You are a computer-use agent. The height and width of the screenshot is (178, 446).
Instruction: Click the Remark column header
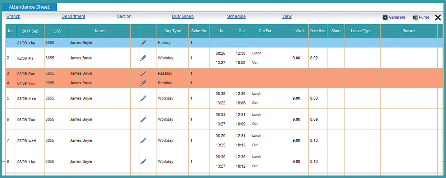[409, 31]
